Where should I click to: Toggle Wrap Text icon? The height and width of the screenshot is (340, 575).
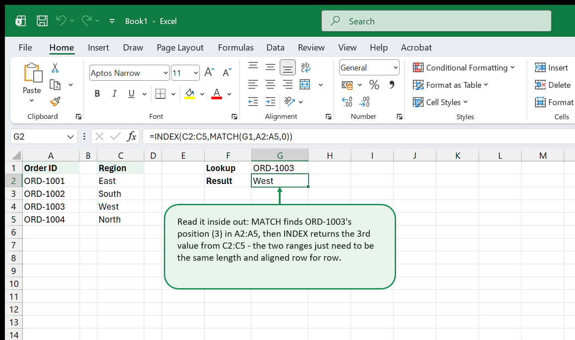(x=305, y=67)
